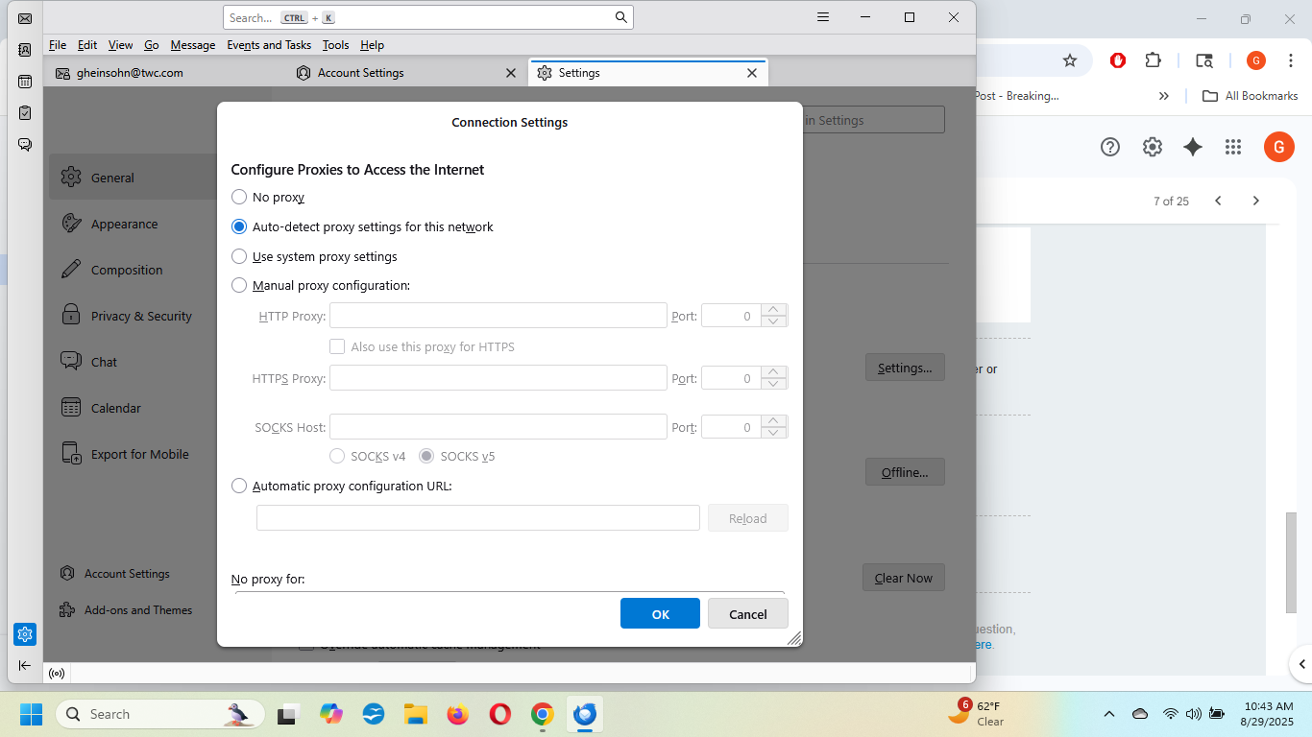Cancel the Connection Settings dialog

click(x=747, y=614)
